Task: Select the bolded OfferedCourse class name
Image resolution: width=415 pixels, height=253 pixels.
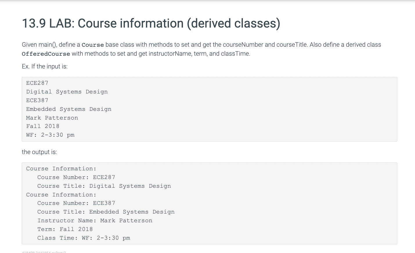Action: pyautogui.click(x=46, y=54)
